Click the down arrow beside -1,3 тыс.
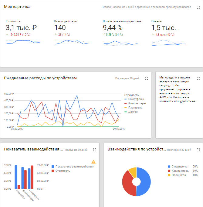 [x=153, y=34]
